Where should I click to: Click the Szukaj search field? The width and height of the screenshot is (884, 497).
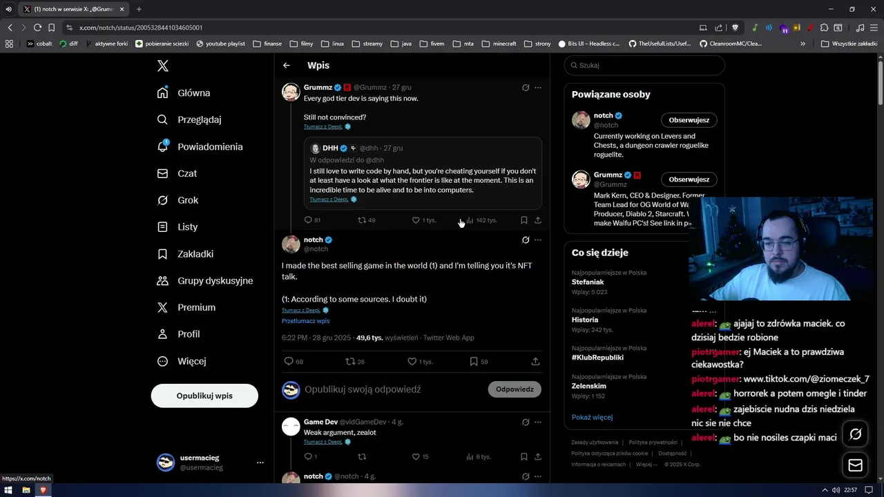pos(644,66)
